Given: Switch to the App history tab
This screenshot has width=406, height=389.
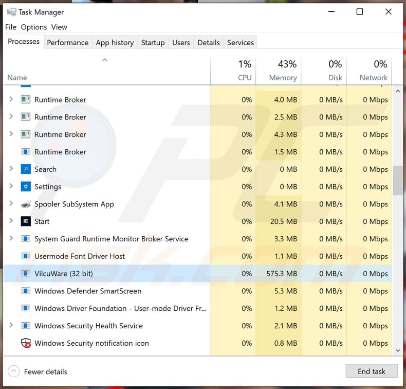Looking at the screenshot, I should coord(115,43).
